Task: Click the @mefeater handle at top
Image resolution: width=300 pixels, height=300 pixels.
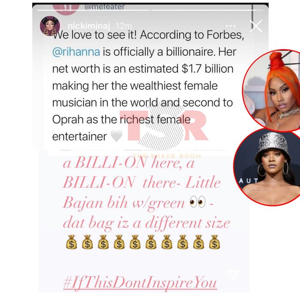Action: click(x=105, y=7)
